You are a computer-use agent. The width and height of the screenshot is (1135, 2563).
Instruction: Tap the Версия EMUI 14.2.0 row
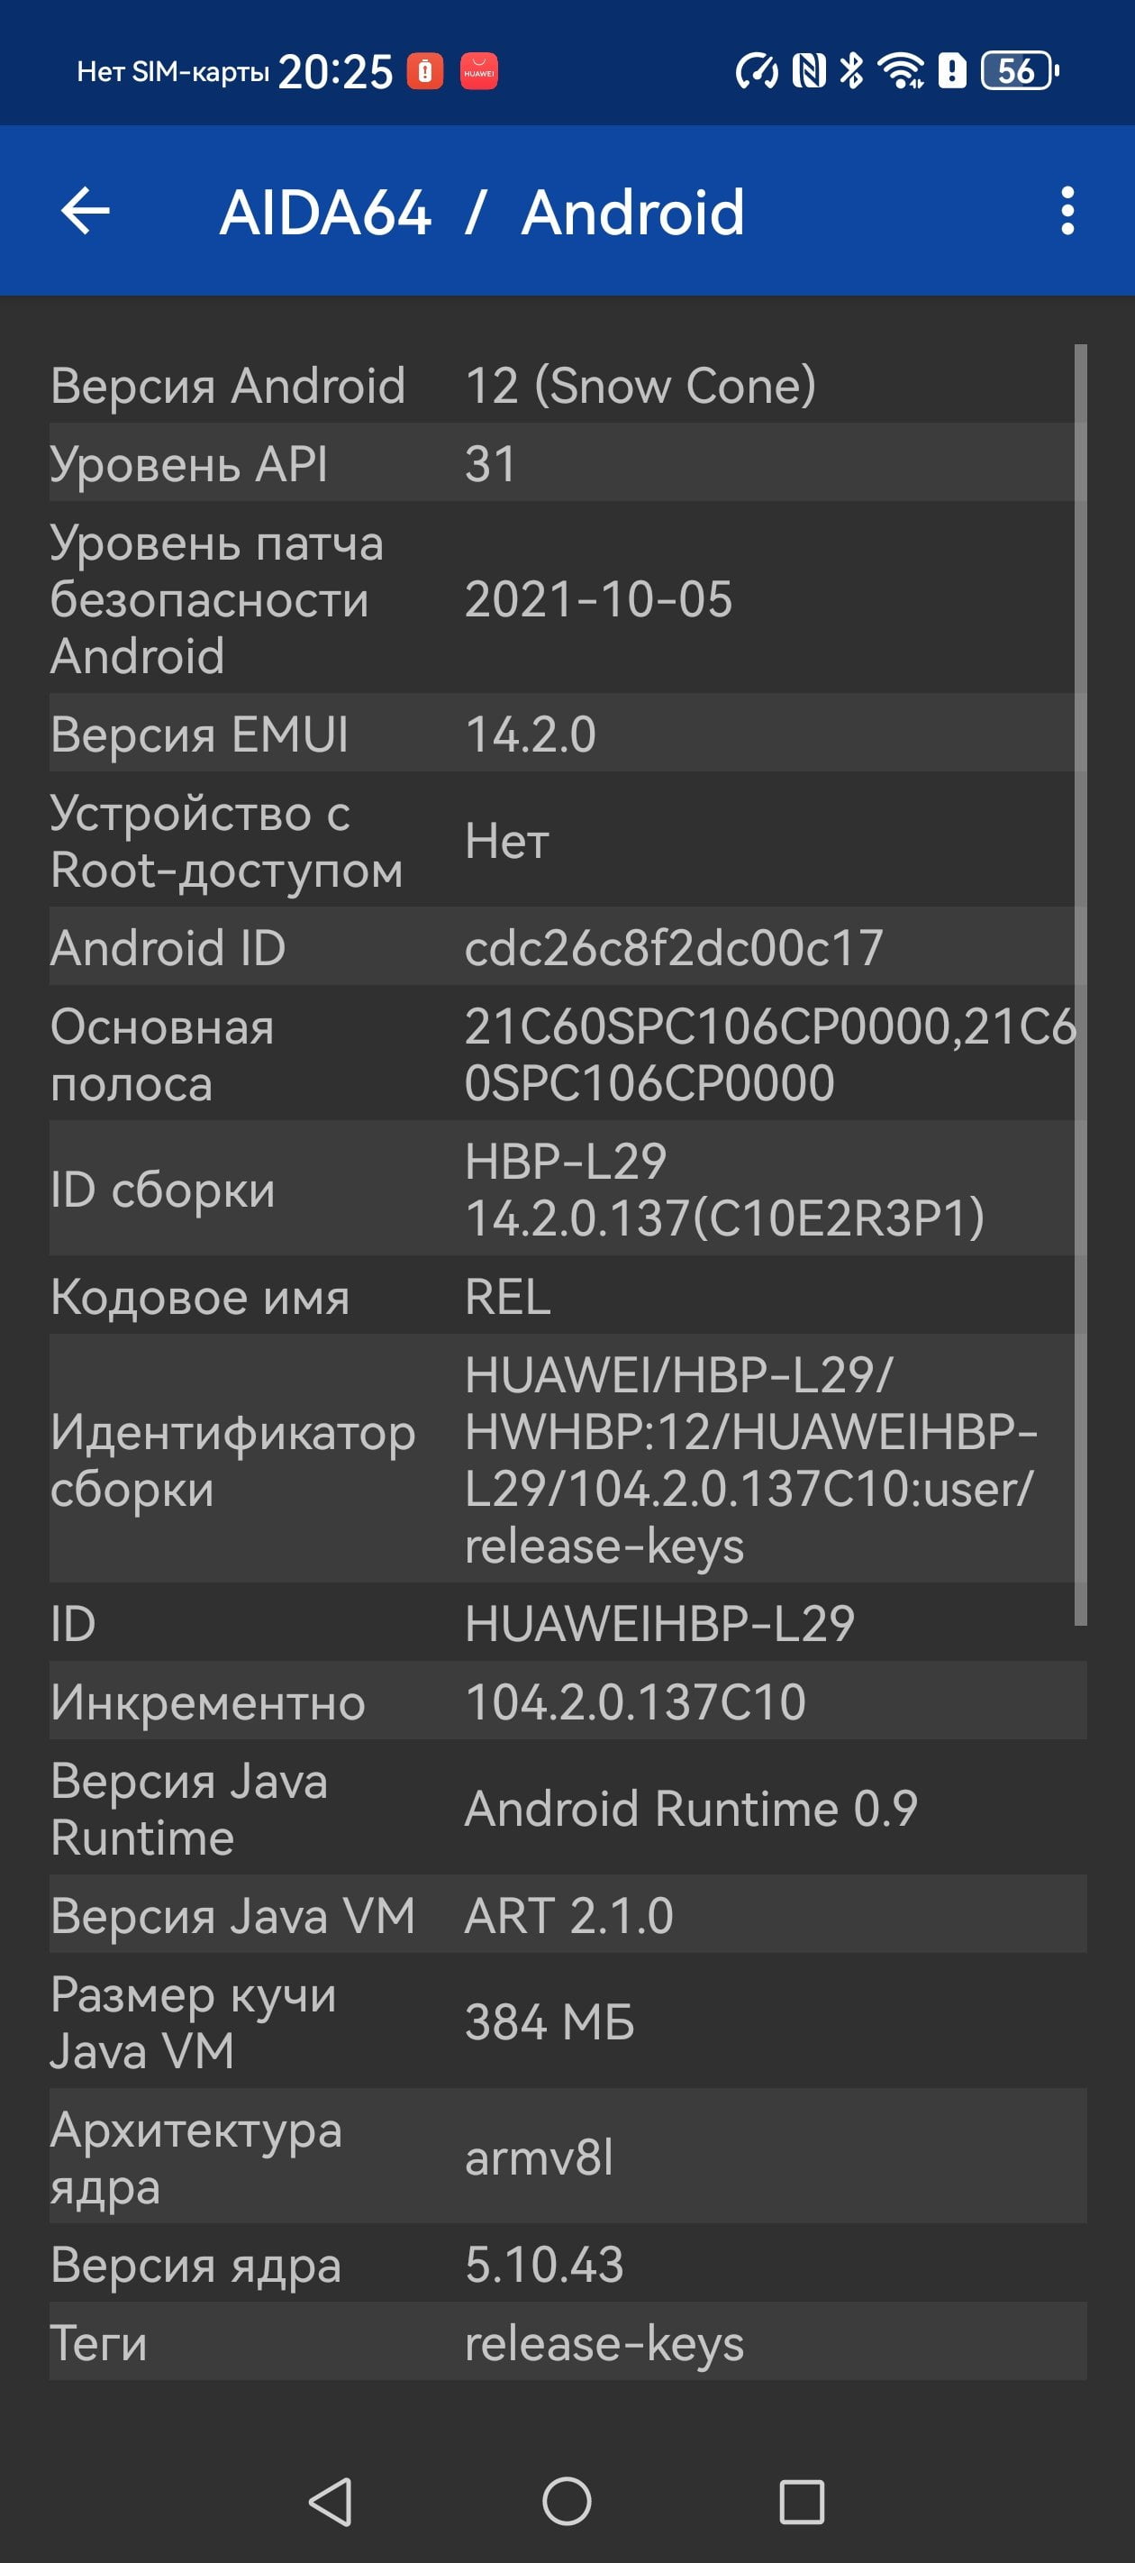pyautogui.click(x=567, y=734)
